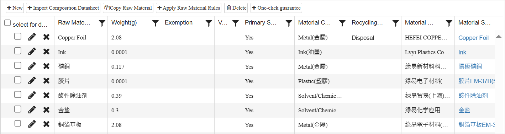505x134 pixels.
Task: Check the box for the Copper Foil row
Action: click(18, 36)
